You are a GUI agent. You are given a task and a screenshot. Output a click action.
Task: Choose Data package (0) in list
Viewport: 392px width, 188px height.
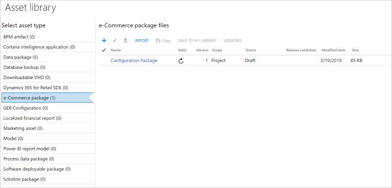click(x=48, y=57)
